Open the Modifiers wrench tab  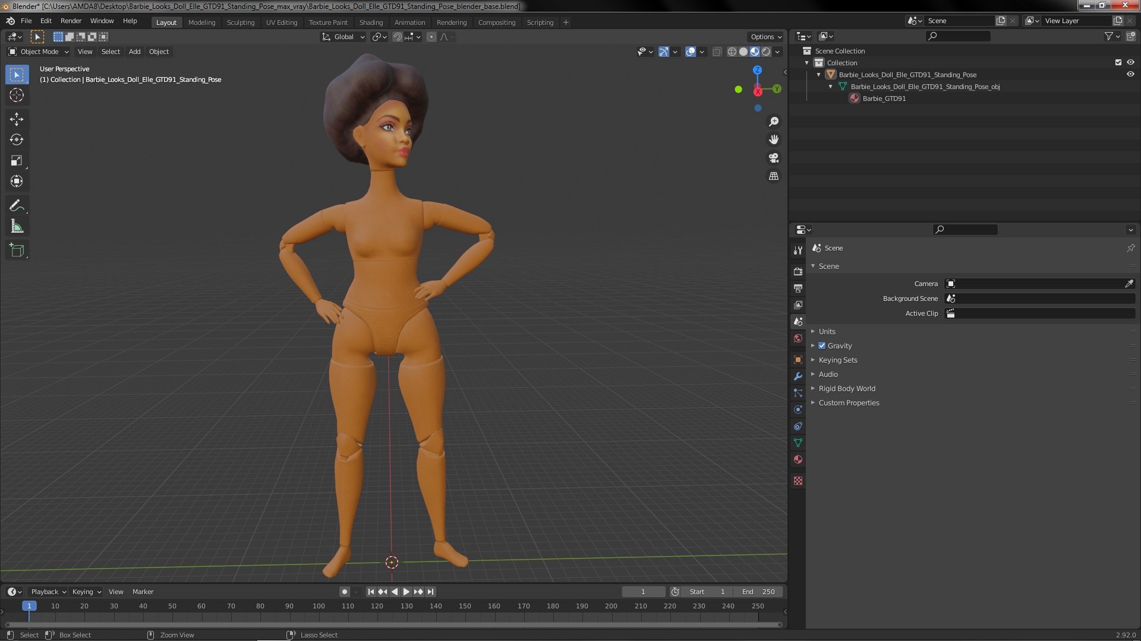point(798,376)
